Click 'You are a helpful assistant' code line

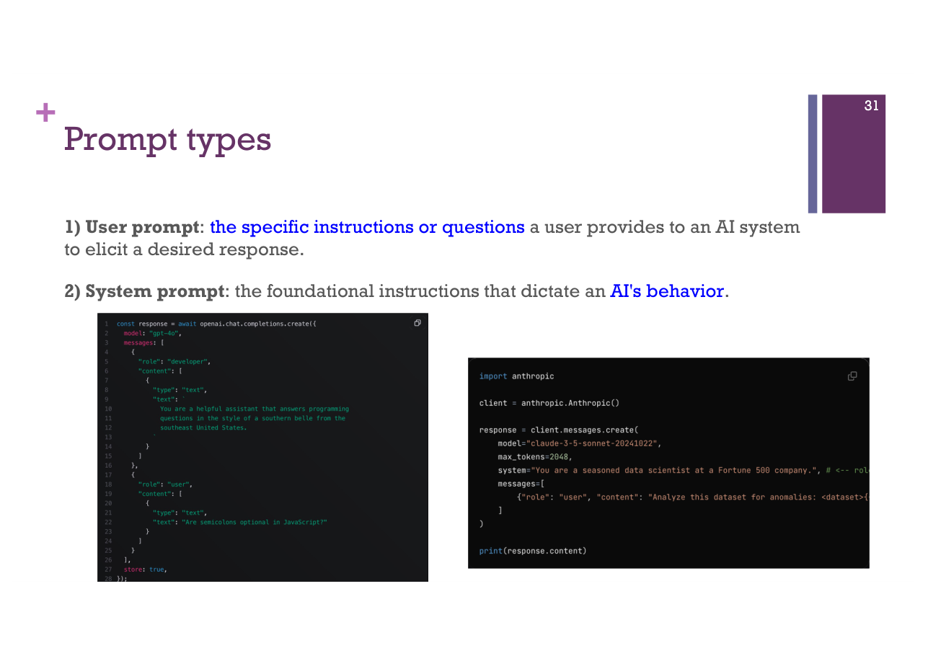(x=255, y=409)
